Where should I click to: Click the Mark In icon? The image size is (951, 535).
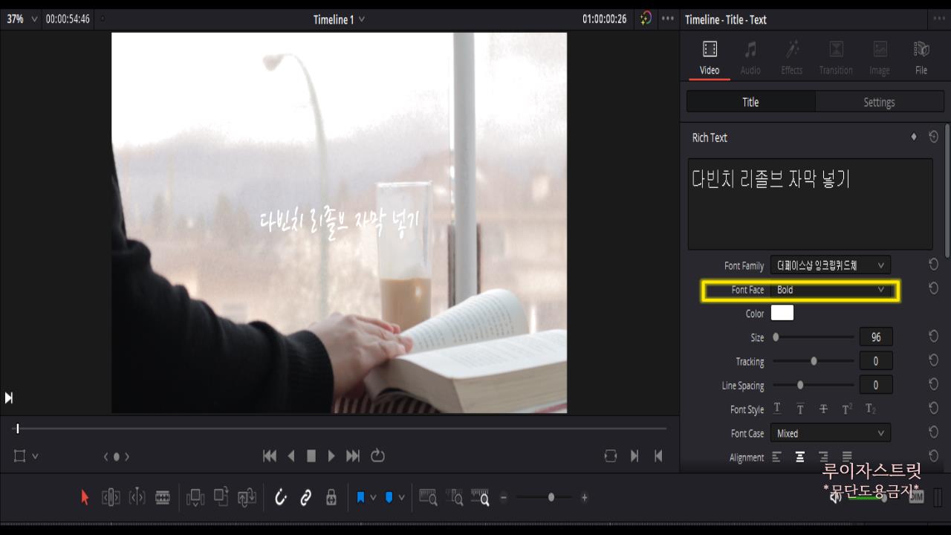[x=634, y=456]
